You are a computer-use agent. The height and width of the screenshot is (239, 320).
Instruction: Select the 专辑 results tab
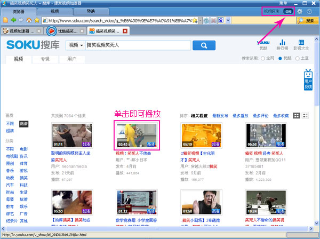(x=45, y=59)
